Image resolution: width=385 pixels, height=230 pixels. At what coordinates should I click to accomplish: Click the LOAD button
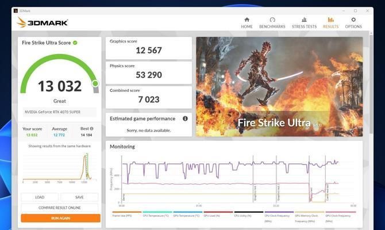pos(40,197)
